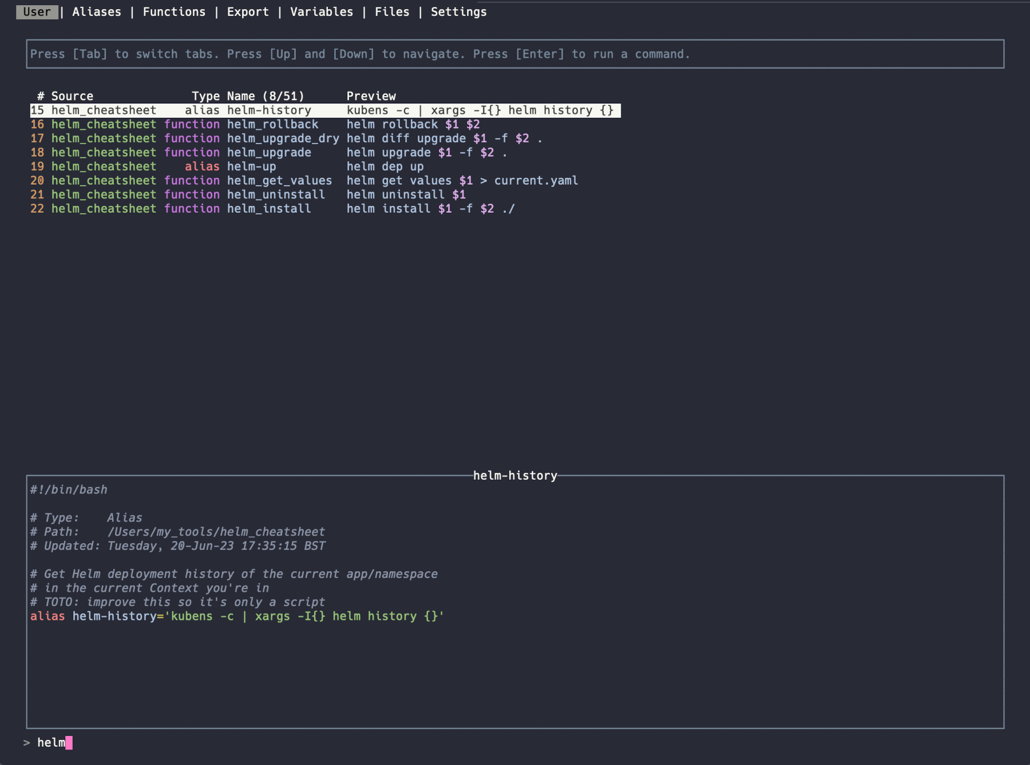Viewport: 1030px width, 765px height.
Task: Click the Preview column header
Action: point(371,96)
